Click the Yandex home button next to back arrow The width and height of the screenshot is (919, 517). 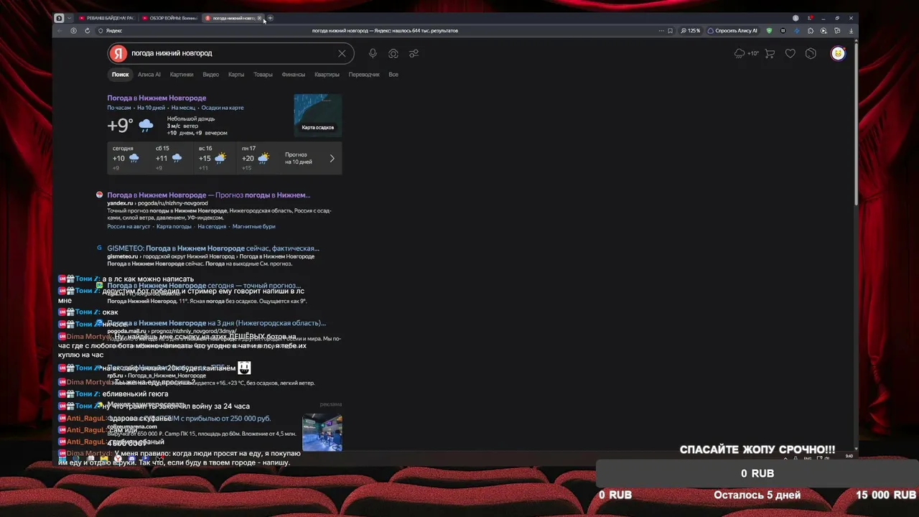point(73,31)
